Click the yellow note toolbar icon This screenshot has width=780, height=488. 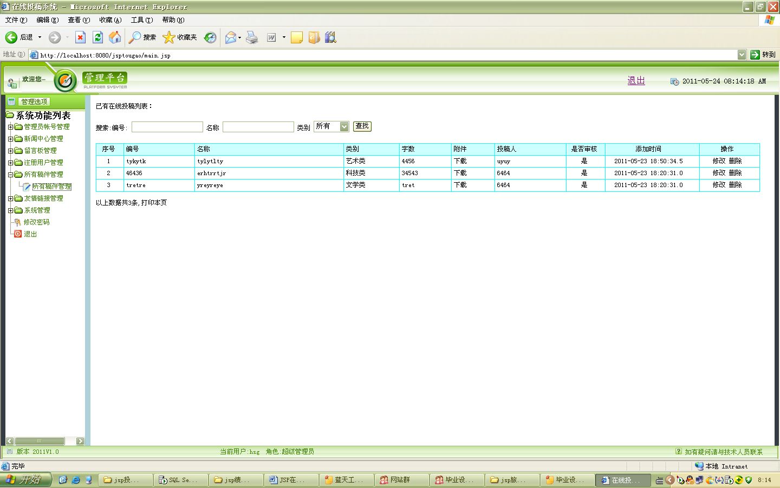[297, 37]
